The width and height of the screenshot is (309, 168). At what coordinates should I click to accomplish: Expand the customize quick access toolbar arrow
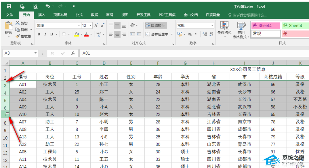pyautogui.click(x=74, y=6)
